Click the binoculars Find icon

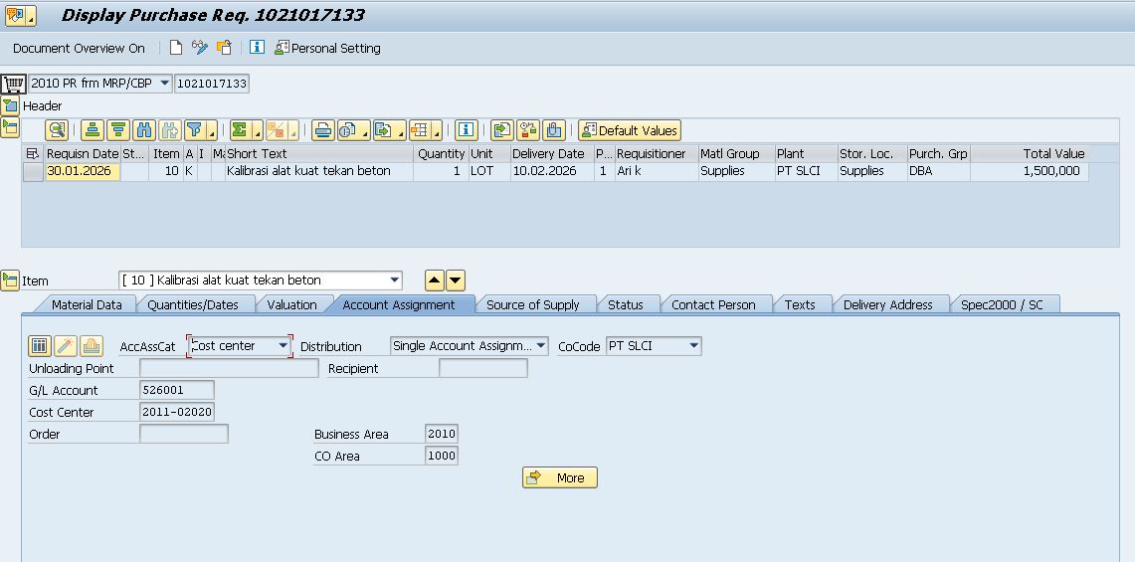[x=144, y=130]
